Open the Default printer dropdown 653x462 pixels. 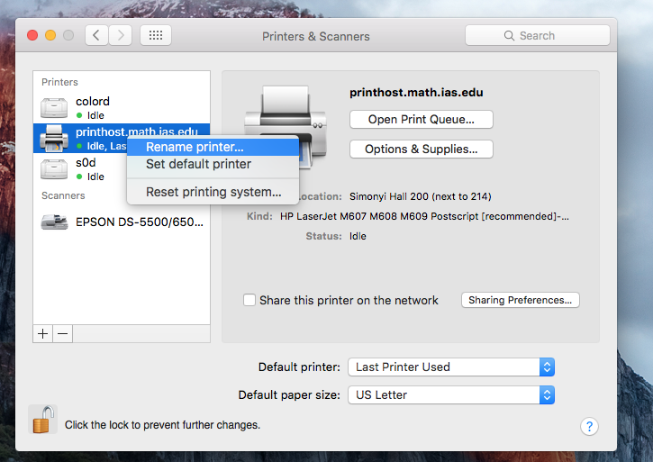click(451, 367)
